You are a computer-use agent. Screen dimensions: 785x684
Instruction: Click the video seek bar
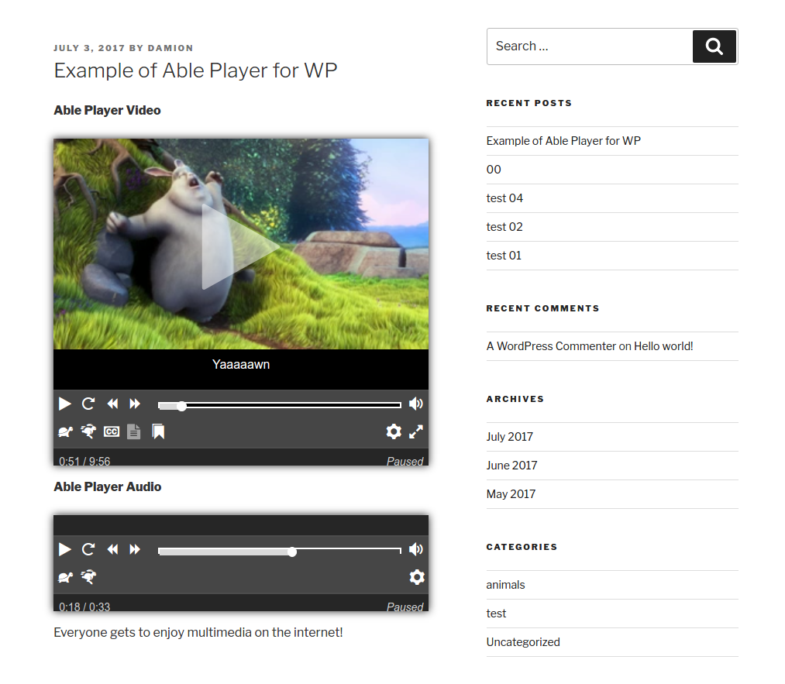click(x=279, y=405)
